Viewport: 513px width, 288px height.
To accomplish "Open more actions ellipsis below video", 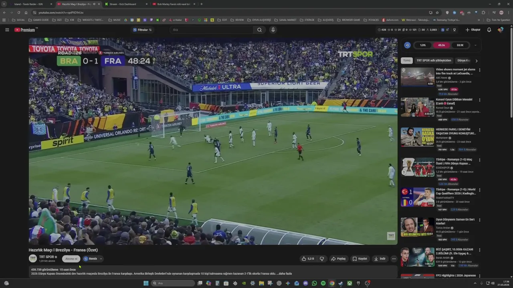I will point(394,259).
